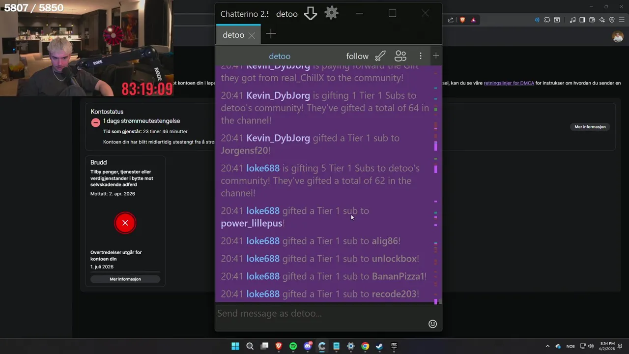Click the chat scrollbar track

pos(435,184)
